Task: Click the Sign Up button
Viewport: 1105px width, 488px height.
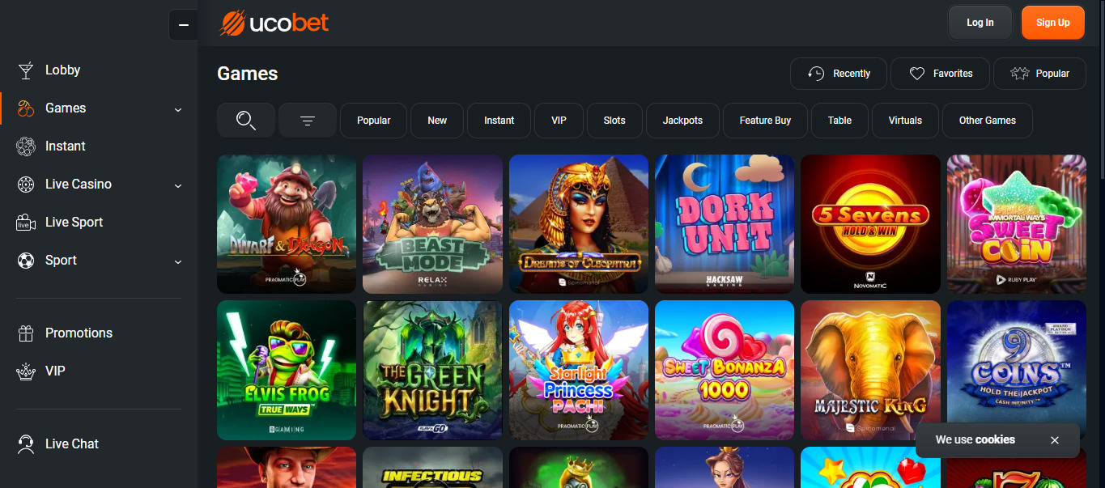Action: (x=1052, y=23)
